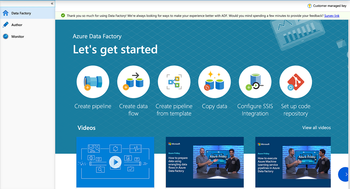Viewport: 350px width, 189px height.
Task: Click the green success checkmark icon
Action: 63,16
